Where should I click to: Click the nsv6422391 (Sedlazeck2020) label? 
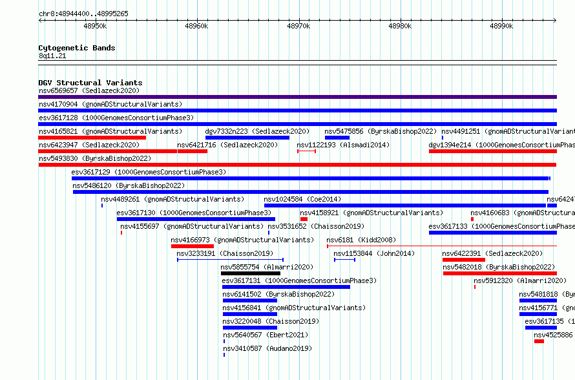pyautogui.click(x=492, y=253)
